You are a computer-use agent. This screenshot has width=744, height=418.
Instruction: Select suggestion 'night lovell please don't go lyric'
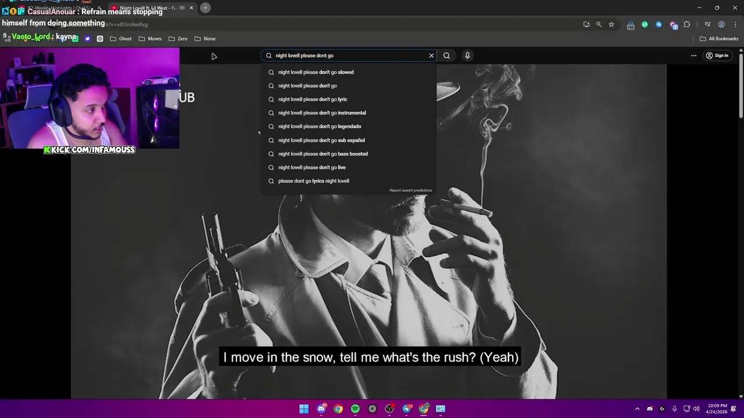pyautogui.click(x=349, y=99)
